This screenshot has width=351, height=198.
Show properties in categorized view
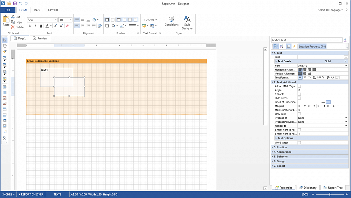click(276, 46)
